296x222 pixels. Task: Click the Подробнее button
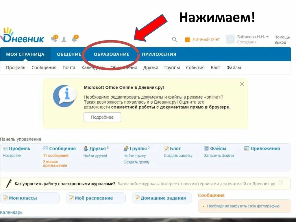pos(102,117)
